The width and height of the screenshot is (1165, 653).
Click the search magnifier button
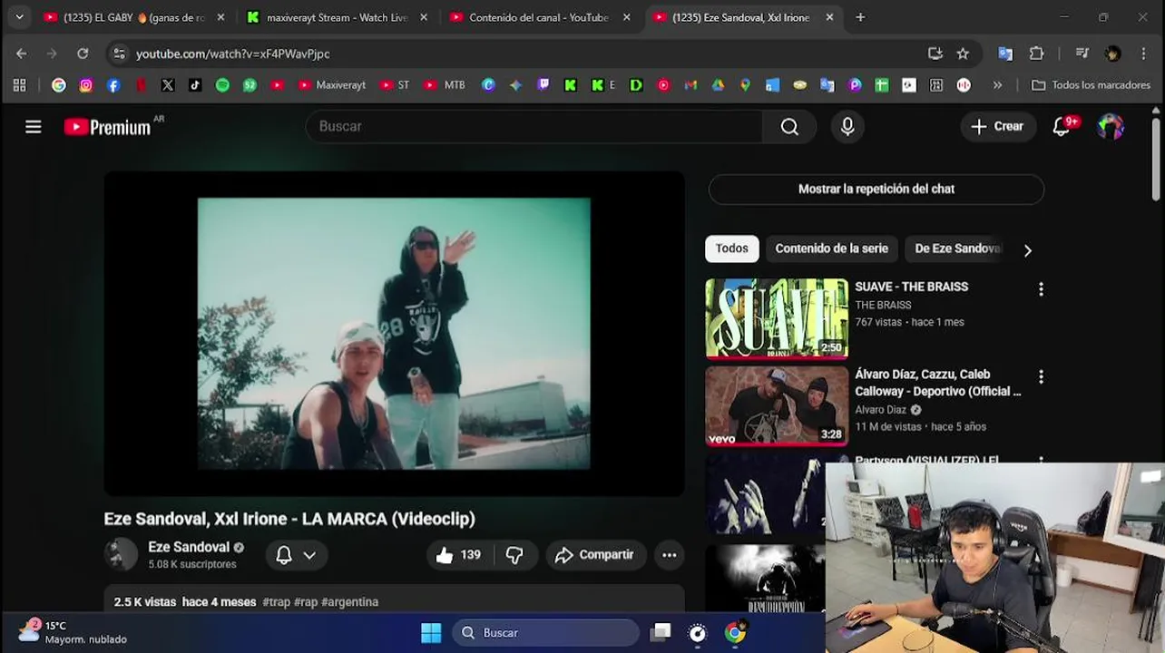pos(789,127)
